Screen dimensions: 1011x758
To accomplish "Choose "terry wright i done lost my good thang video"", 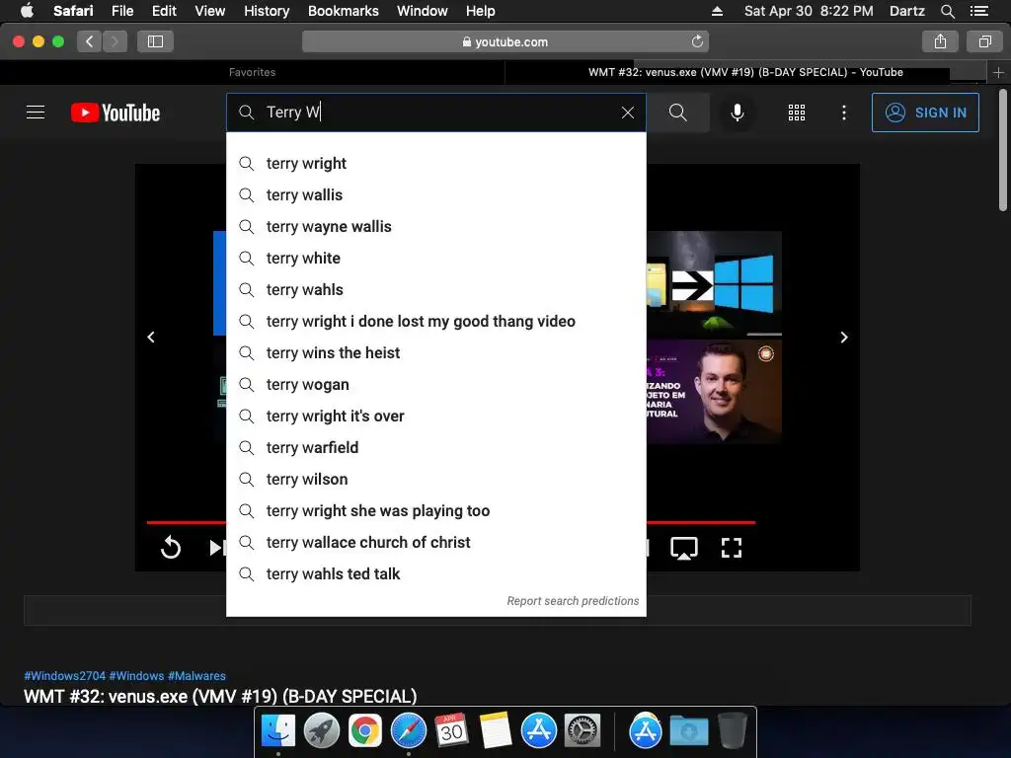I will pyautogui.click(x=436, y=322).
